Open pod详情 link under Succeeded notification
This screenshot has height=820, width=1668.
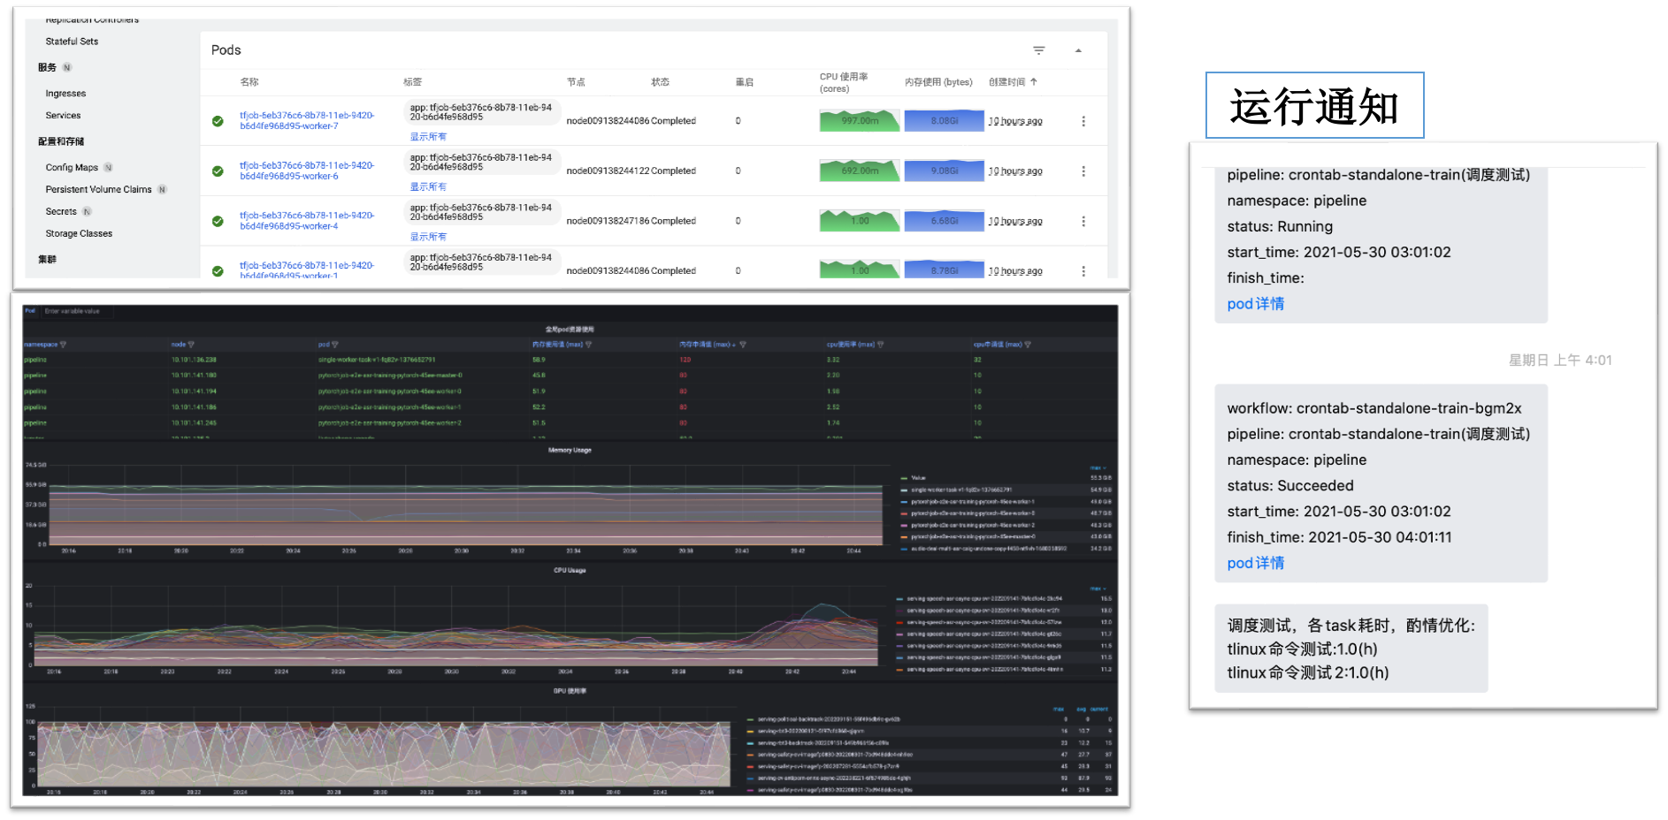(x=1255, y=563)
